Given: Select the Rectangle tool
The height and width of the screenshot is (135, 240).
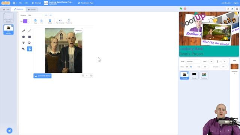Looking at the screenshot, I should tap(30, 37).
